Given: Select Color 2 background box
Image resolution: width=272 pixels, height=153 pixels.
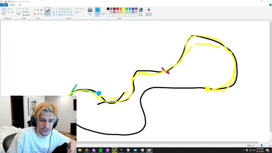Looking at the screenshot, I should click(103, 12).
